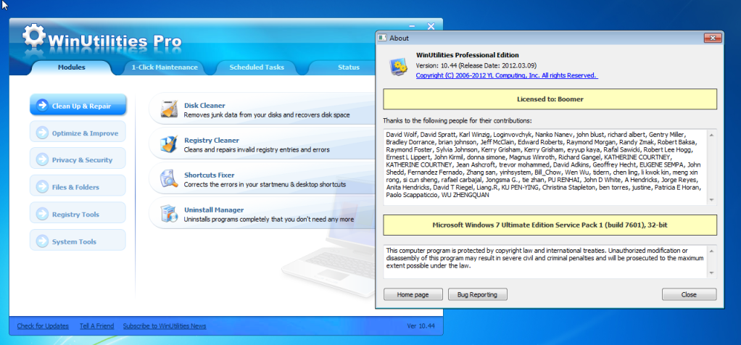Image resolution: width=741 pixels, height=345 pixels.
Task: Open the 1-Click Maintenance tab
Action: pyautogui.click(x=165, y=67)
